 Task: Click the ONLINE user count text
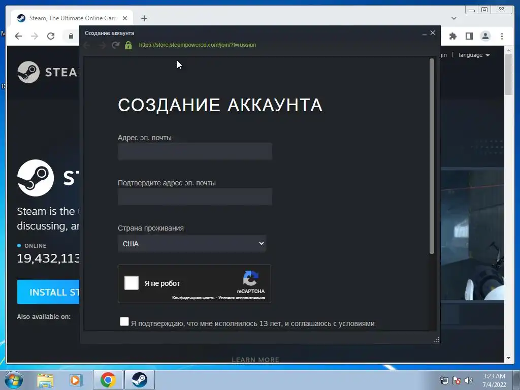[x=48, y=258]
